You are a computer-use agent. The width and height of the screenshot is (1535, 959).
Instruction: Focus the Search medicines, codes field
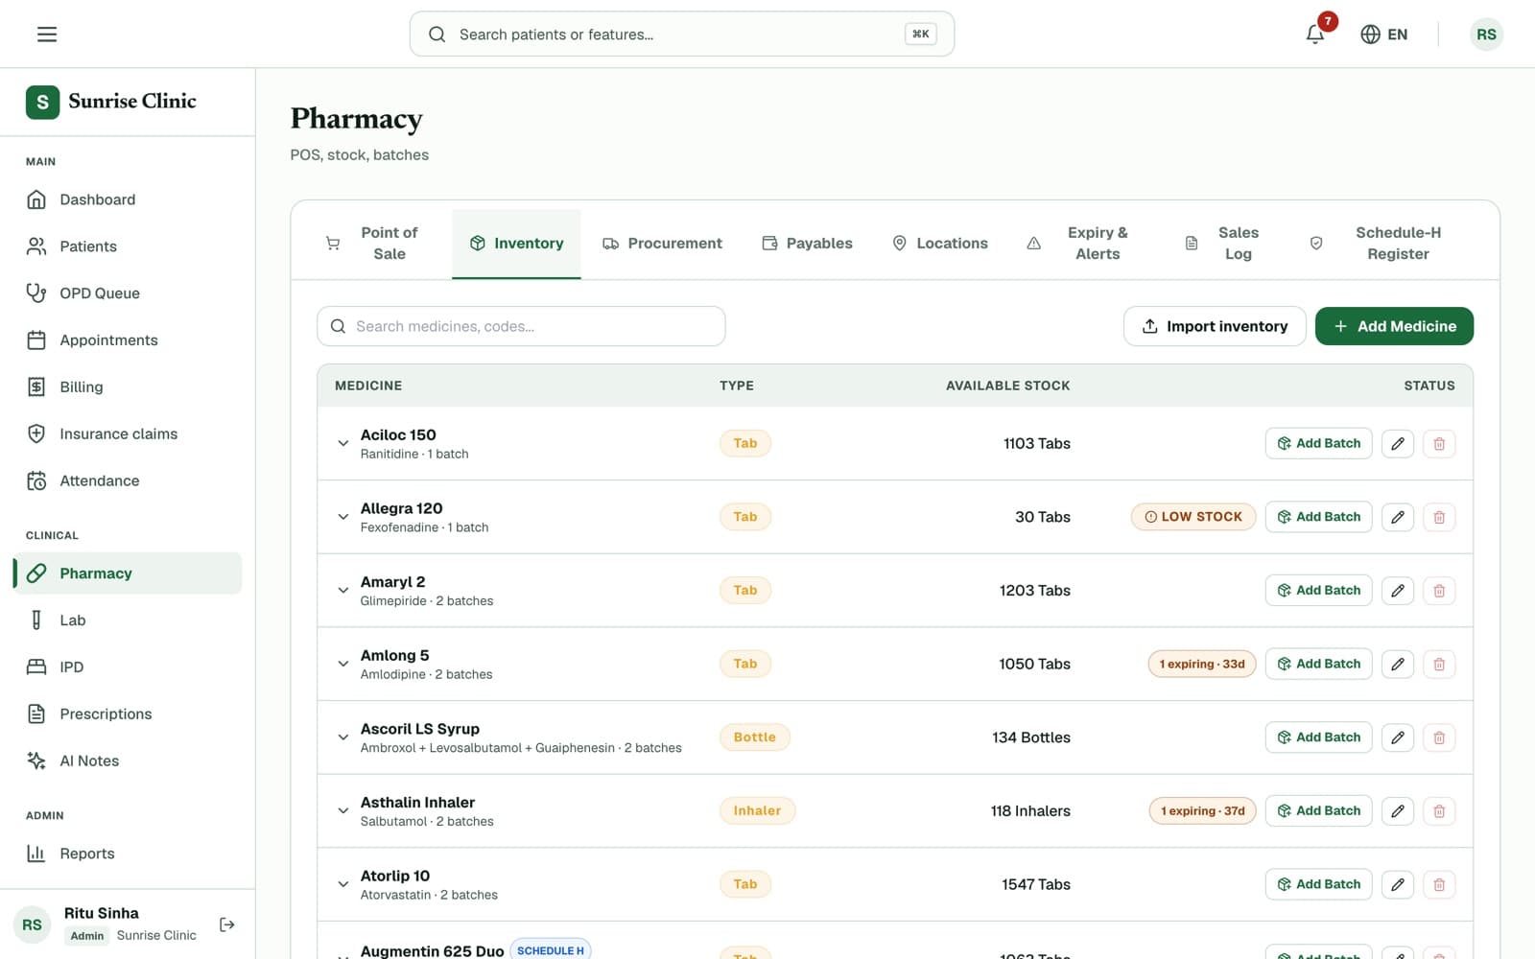click(x=521, y=326)
